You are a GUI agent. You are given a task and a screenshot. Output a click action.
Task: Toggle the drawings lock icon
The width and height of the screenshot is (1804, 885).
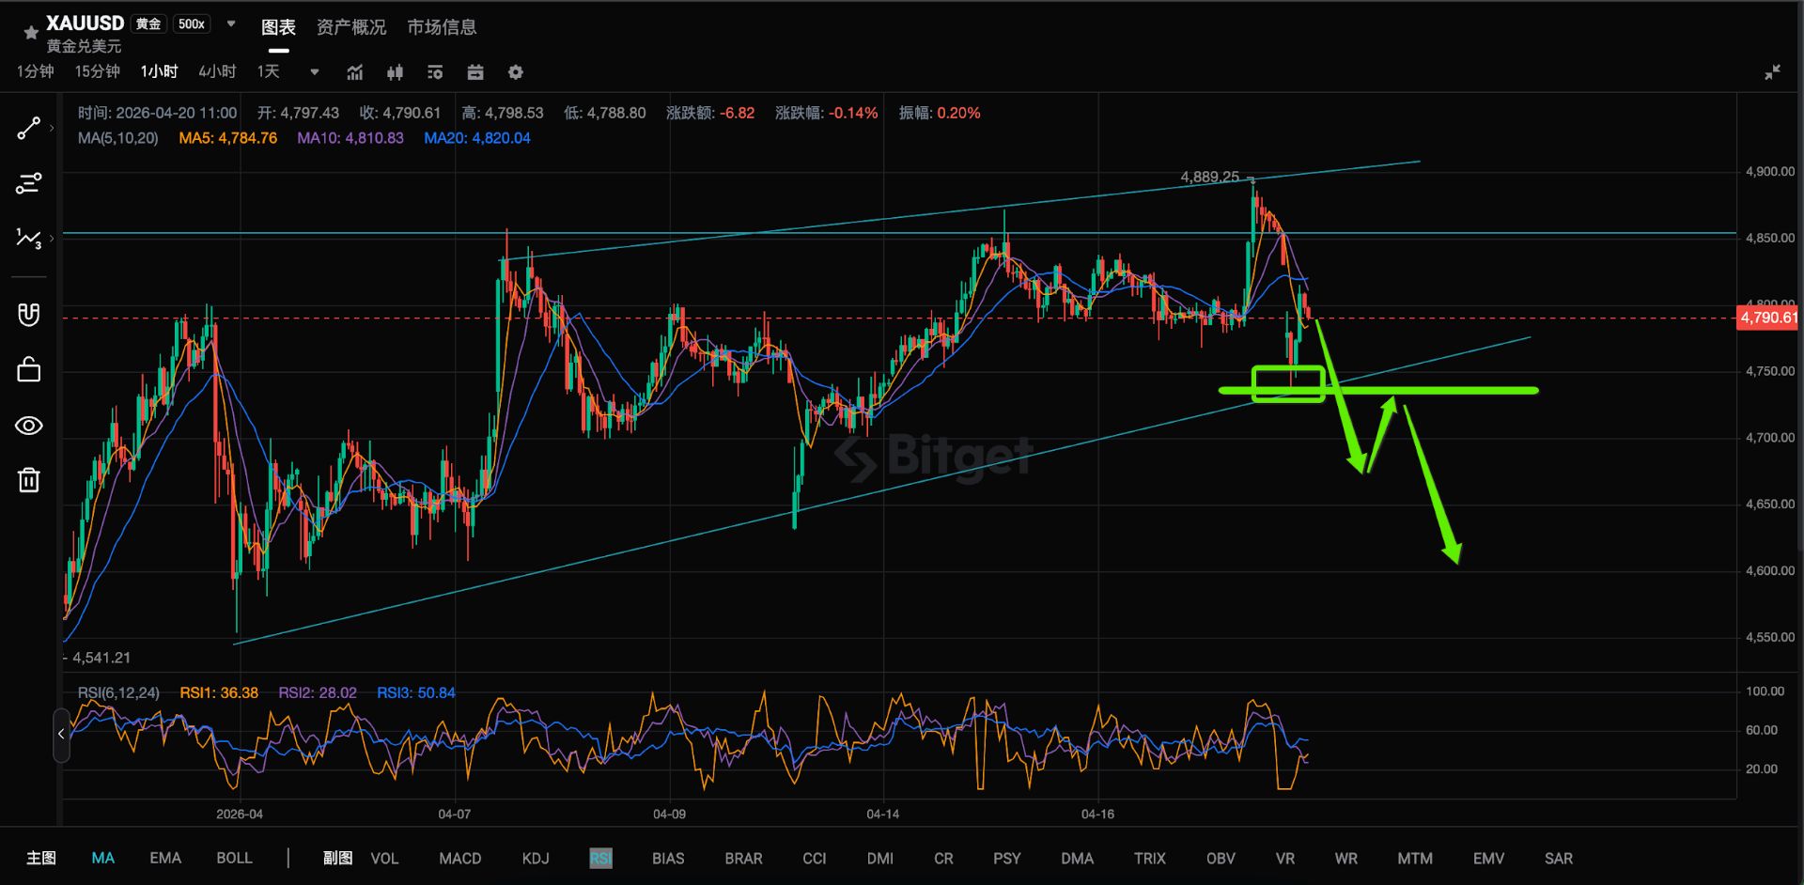pyautogui.click(x=28, y=369)
